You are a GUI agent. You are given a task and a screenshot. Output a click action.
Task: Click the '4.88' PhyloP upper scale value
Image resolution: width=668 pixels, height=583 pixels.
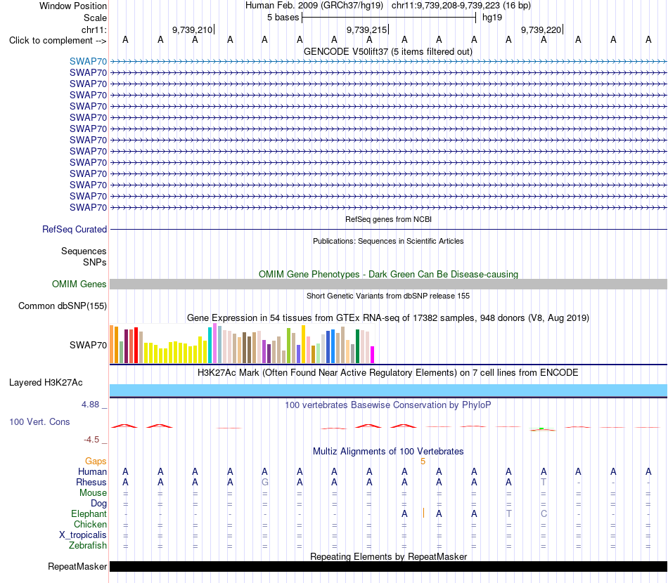pos(90,405)
